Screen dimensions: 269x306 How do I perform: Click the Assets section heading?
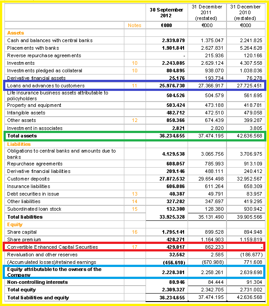coord(15,33)
